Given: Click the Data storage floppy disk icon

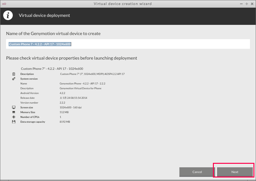Looking at the screenshot, I should tap(14, 122).
